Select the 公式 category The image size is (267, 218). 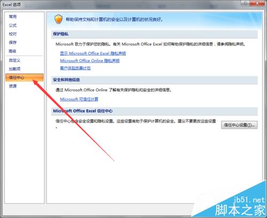(13, 25)
